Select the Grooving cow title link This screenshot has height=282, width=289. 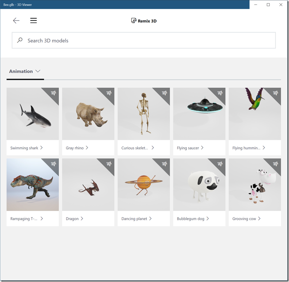[x=244, y=219]
